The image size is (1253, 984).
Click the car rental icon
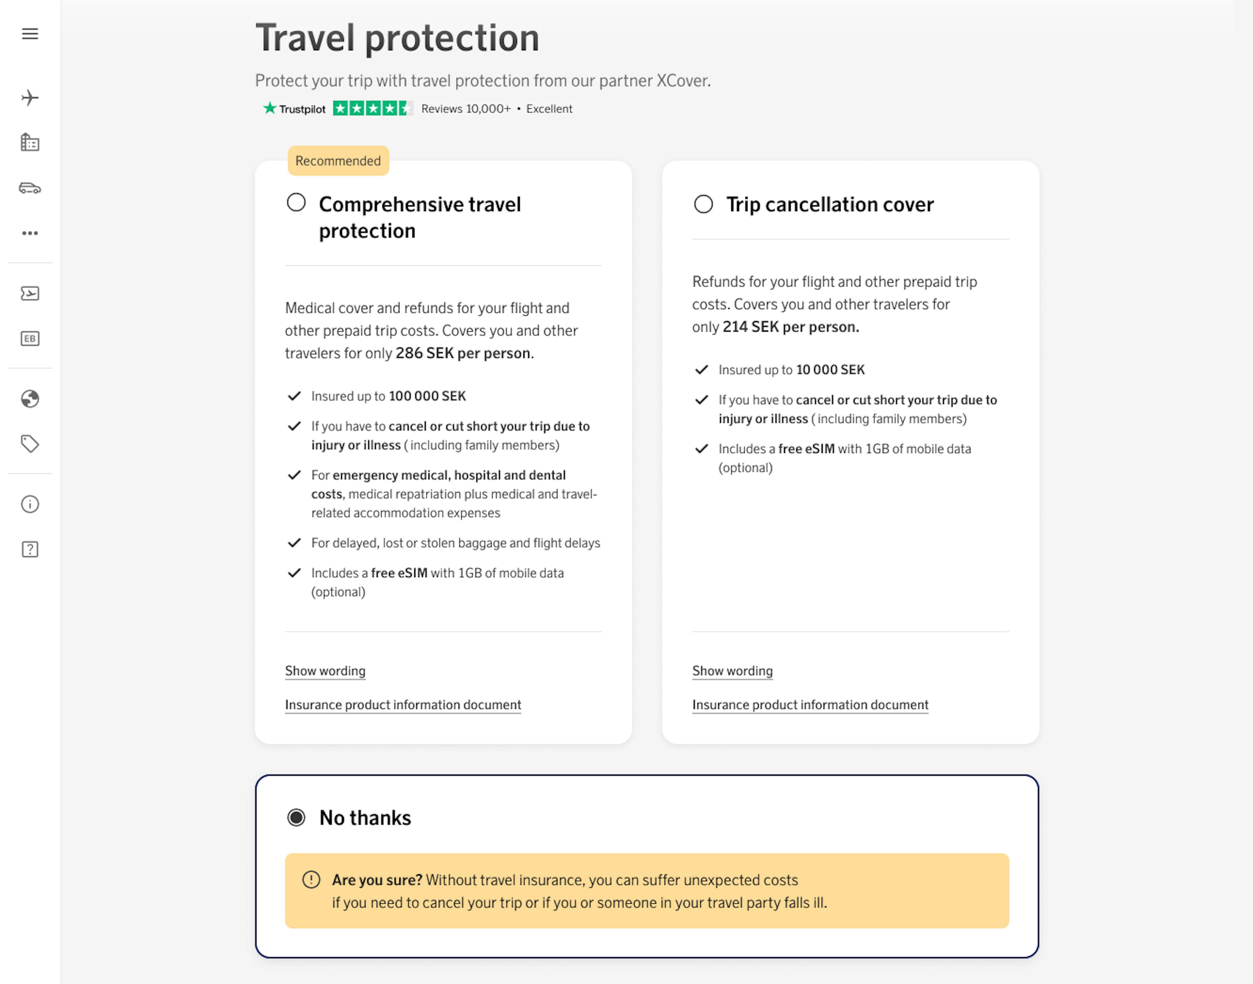pyautogui.click(x=30, y=188)
